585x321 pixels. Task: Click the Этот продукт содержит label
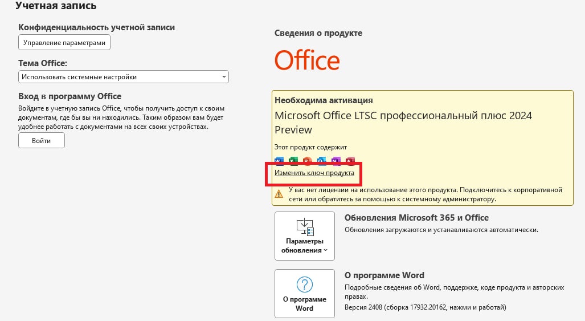[x=310, y=147]
